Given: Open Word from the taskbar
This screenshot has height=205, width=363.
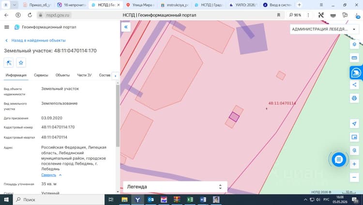Looking at the screenshot, I should click(x=203, y=200).
